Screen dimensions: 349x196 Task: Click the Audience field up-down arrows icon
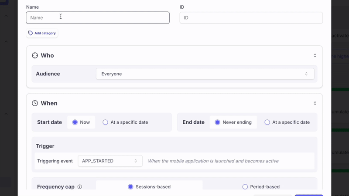pyautogui.click(x=306, y=74)
